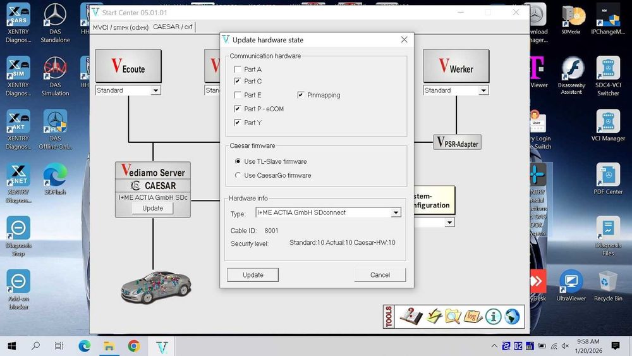632x356 pixels.
Task: Open IPChangeM desktop icon
Action: coord(608,19)
